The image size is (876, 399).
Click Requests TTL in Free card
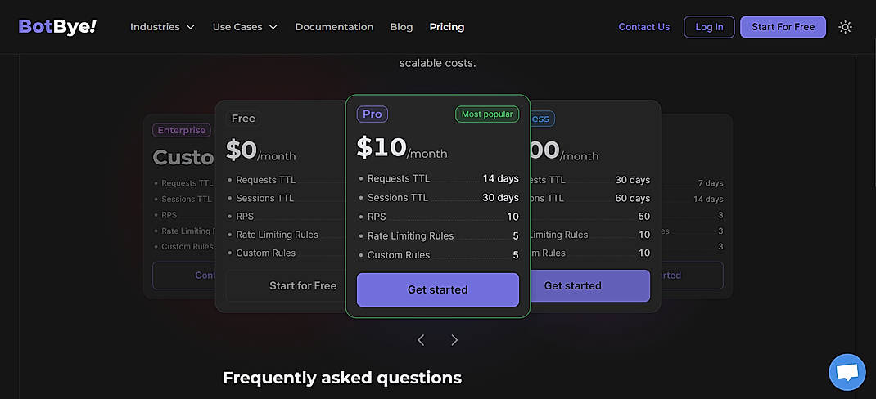[265, 180]
